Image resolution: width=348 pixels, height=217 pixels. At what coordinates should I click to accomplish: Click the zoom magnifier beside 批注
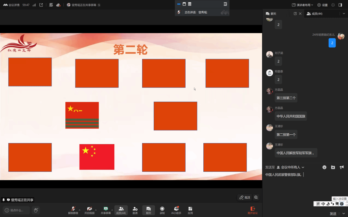coord(256,197)
